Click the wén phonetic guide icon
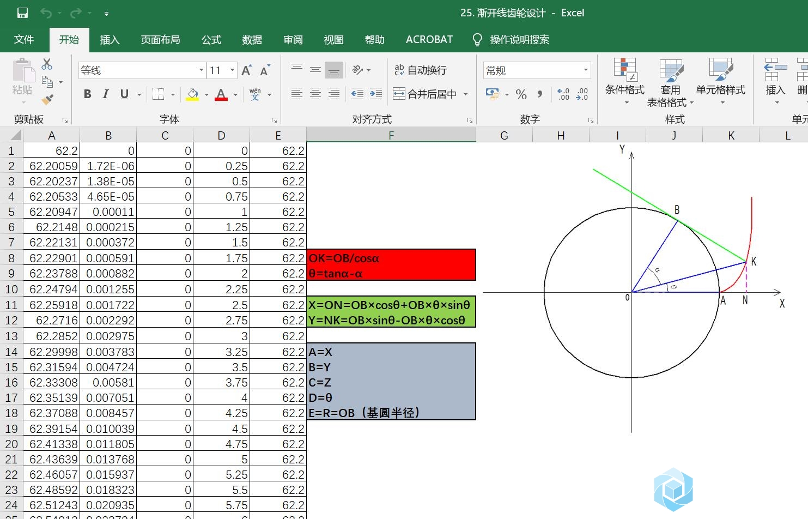 [255, 94]
